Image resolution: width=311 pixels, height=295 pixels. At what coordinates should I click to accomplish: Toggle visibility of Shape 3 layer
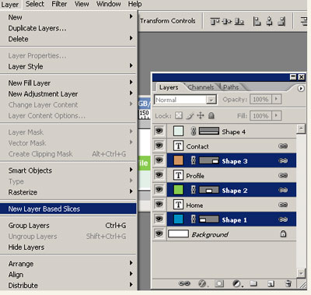[159, 160]
